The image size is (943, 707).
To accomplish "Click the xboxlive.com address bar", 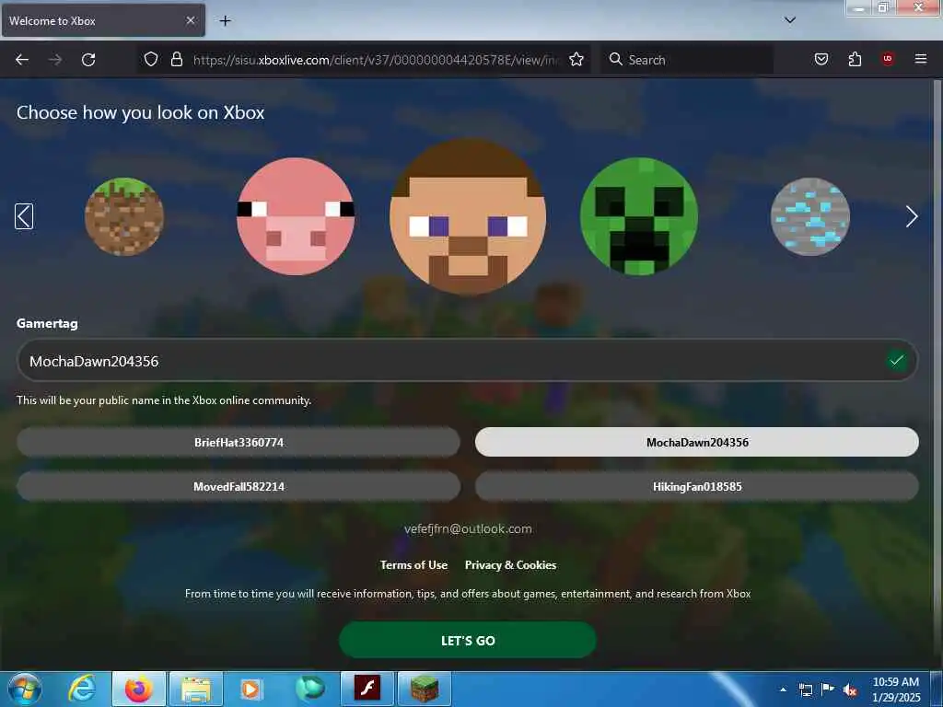I will [376, 60].
